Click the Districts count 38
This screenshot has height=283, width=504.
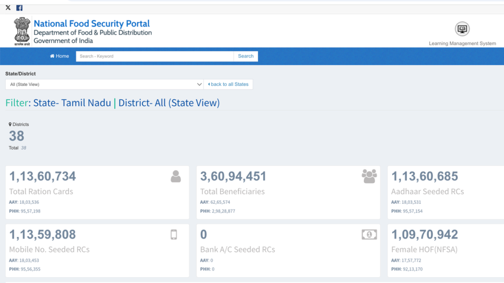[x=17, y=136]
